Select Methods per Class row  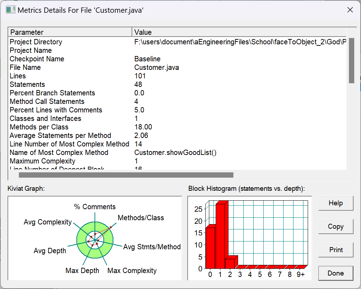coord(177,127)
